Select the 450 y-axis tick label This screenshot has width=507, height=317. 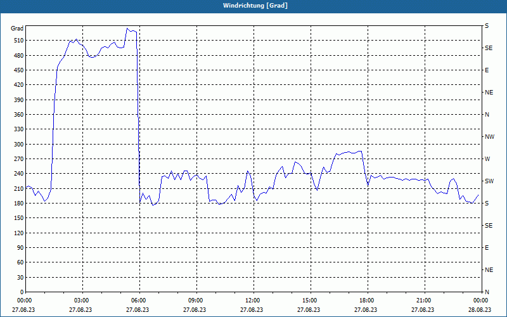pyautogui.click(x=19, y=70)
